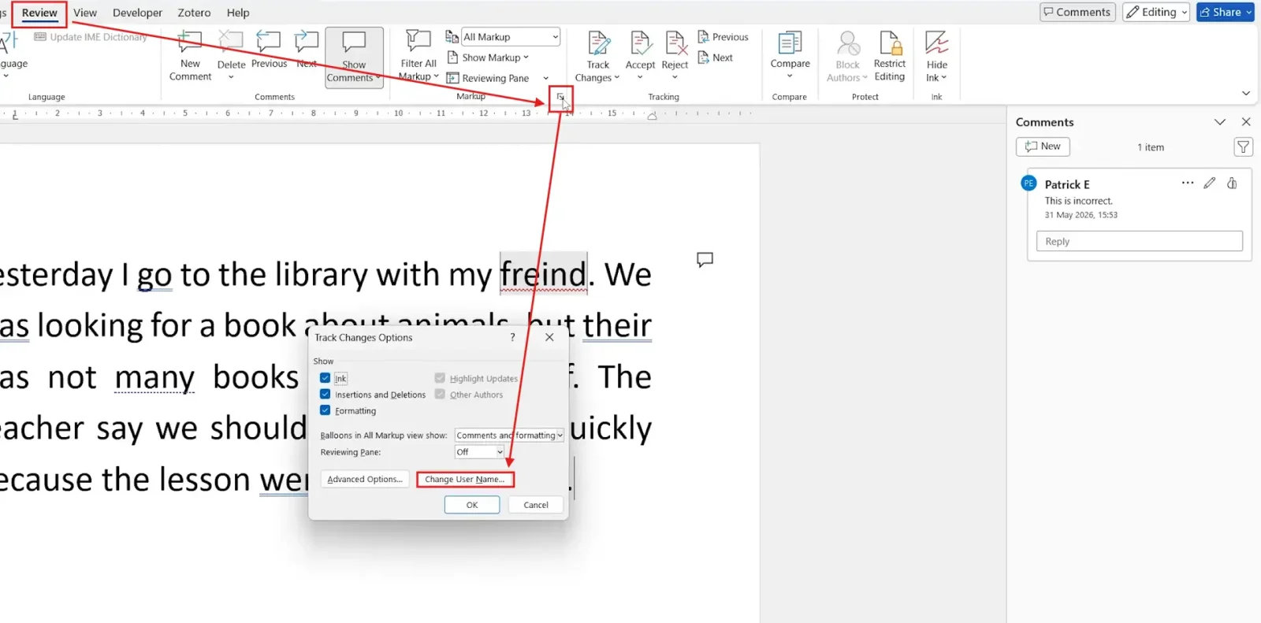Open more options on Patrick E's comment
Viewport: 1261px width, 623px height.
[x=1188, y=183]
